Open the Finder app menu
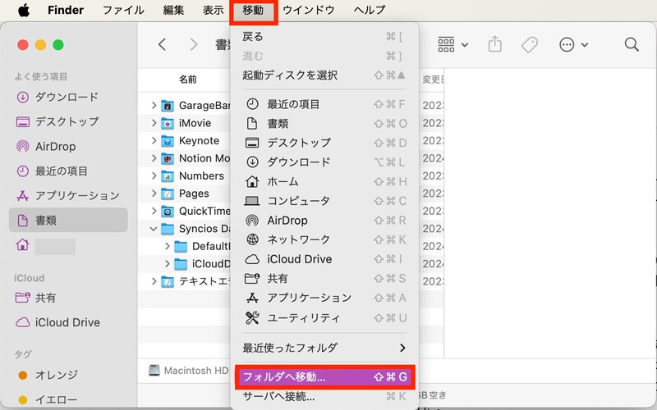657x410 pixels. (x=66, y=10)
